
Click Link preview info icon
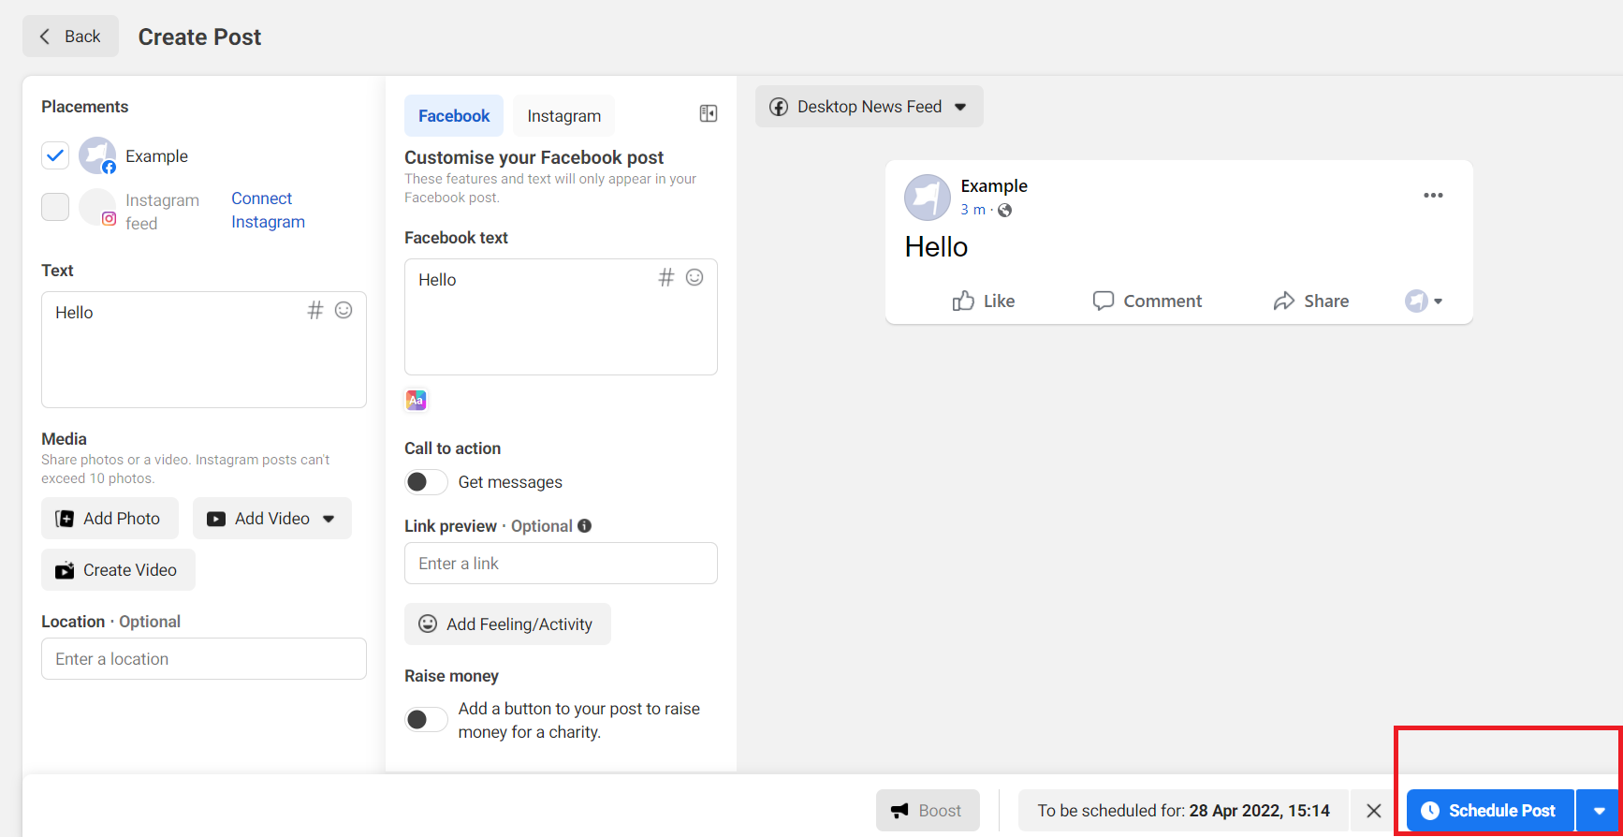click(x=584, y=525)
